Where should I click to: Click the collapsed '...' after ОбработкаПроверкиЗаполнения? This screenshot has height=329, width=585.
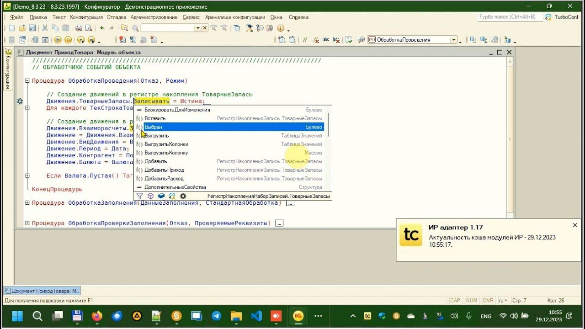tap(279, 223)
